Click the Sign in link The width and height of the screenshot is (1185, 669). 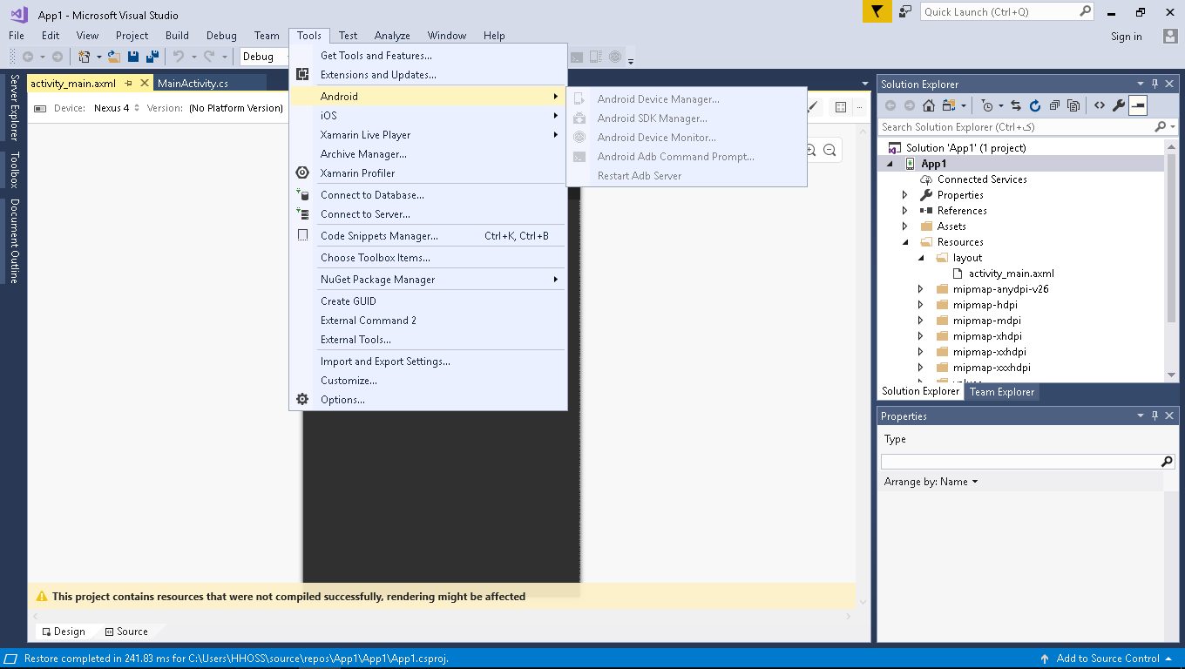1126,37
